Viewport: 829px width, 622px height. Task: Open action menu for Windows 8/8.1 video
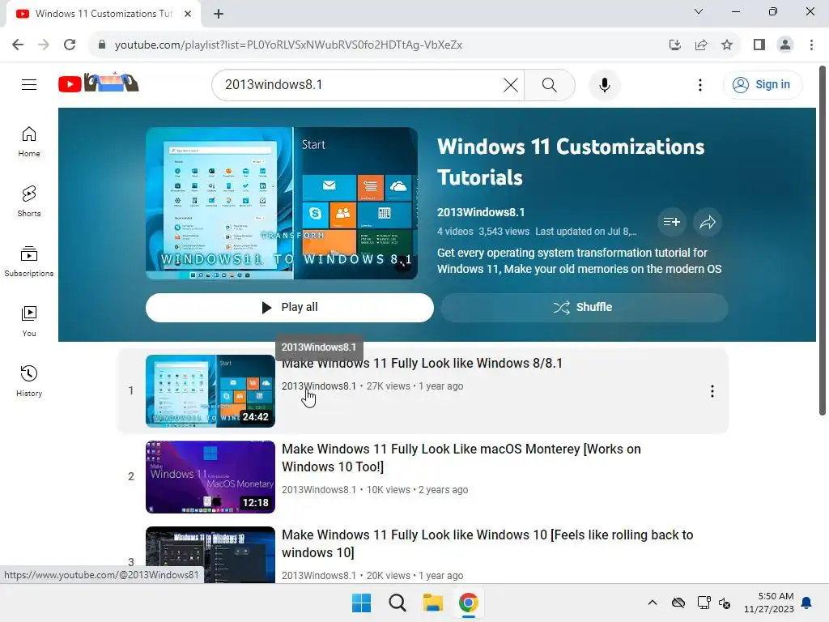[712, 391]
